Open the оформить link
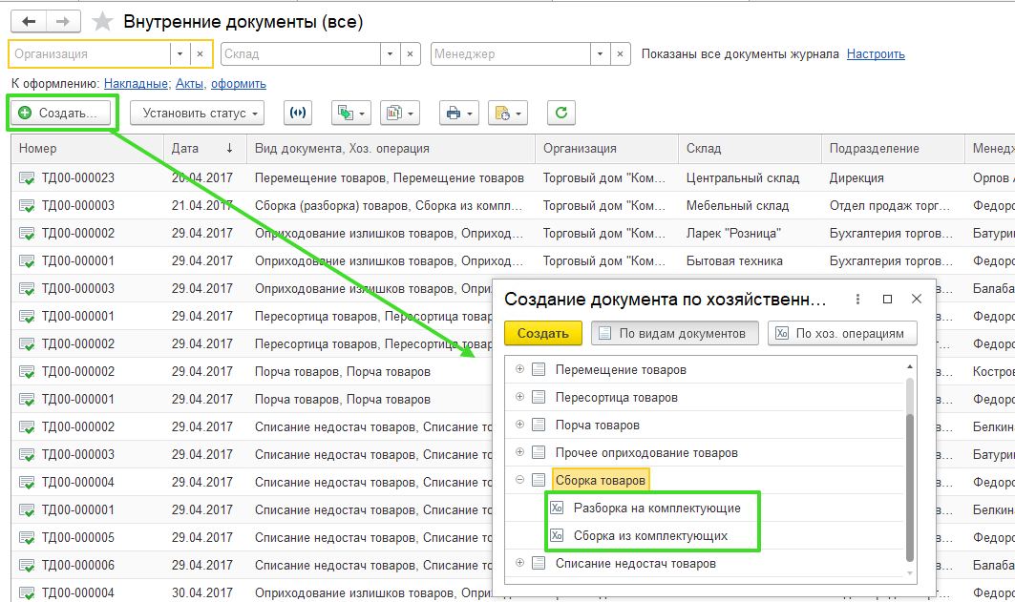The image size is (1015, 602). click(238, 83)
